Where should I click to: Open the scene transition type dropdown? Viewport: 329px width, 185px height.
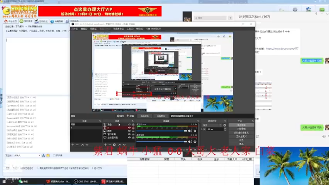[x=212, y=125]
